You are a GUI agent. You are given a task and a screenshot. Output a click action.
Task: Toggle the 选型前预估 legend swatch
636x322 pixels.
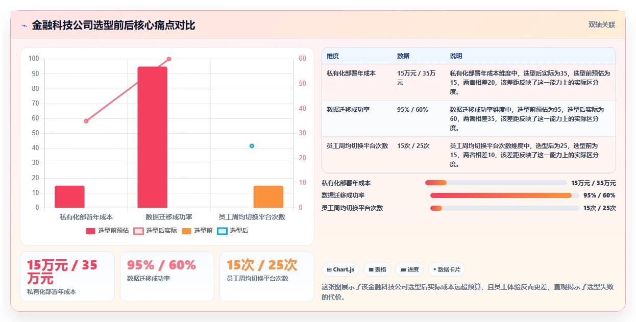pyautogui.click(x=90, y=231)
